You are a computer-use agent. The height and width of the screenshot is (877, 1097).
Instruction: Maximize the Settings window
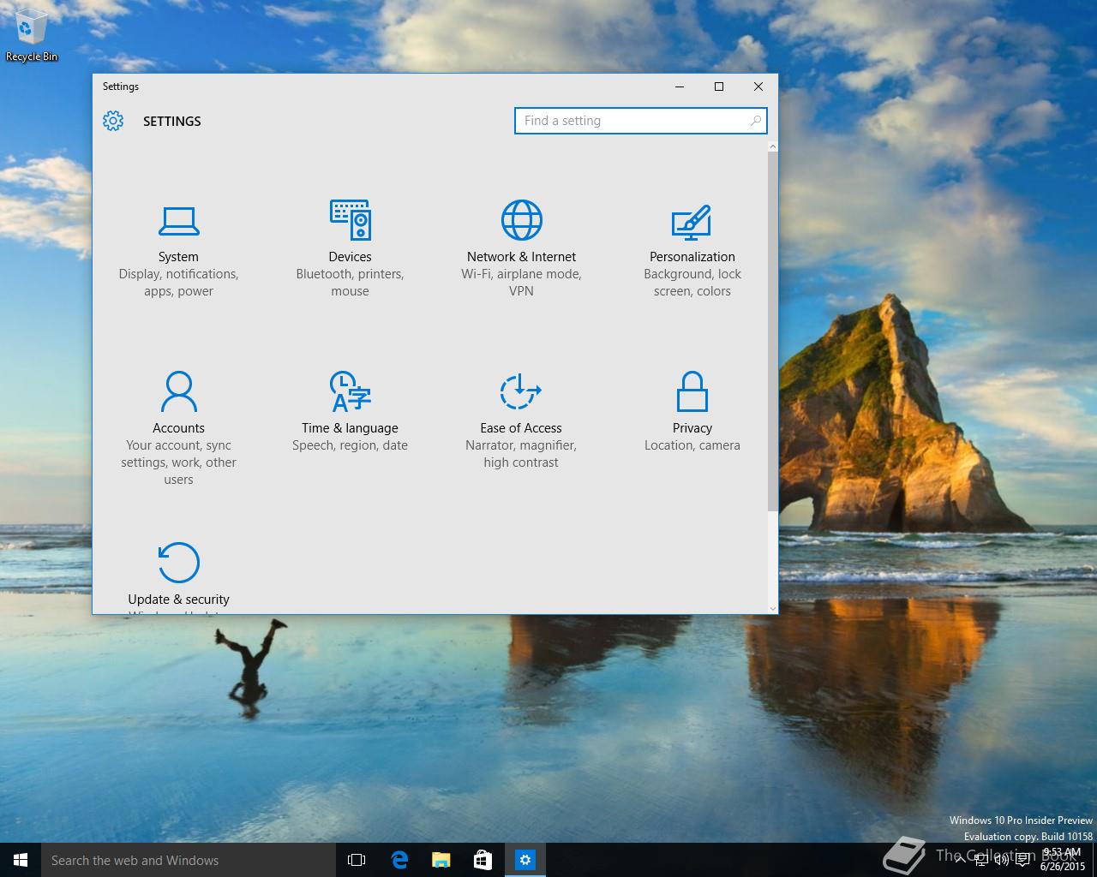pos(719,87)
